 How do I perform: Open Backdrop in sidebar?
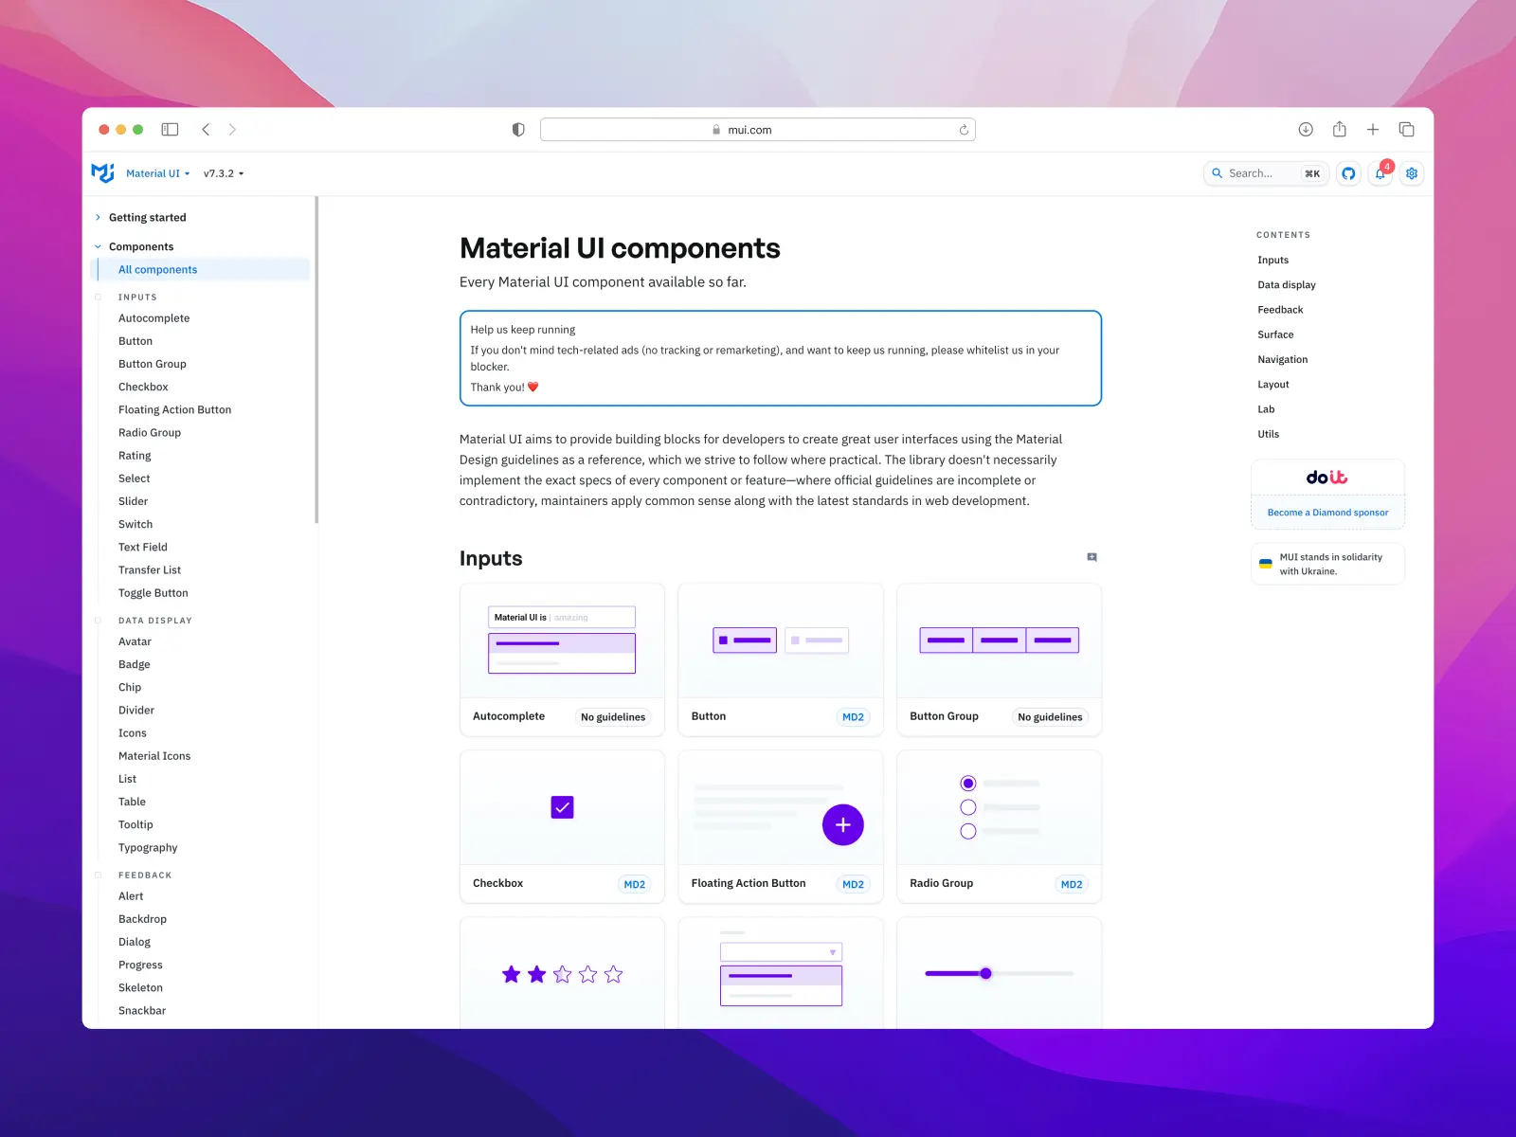pyautogui.click(x=142, y=919)
